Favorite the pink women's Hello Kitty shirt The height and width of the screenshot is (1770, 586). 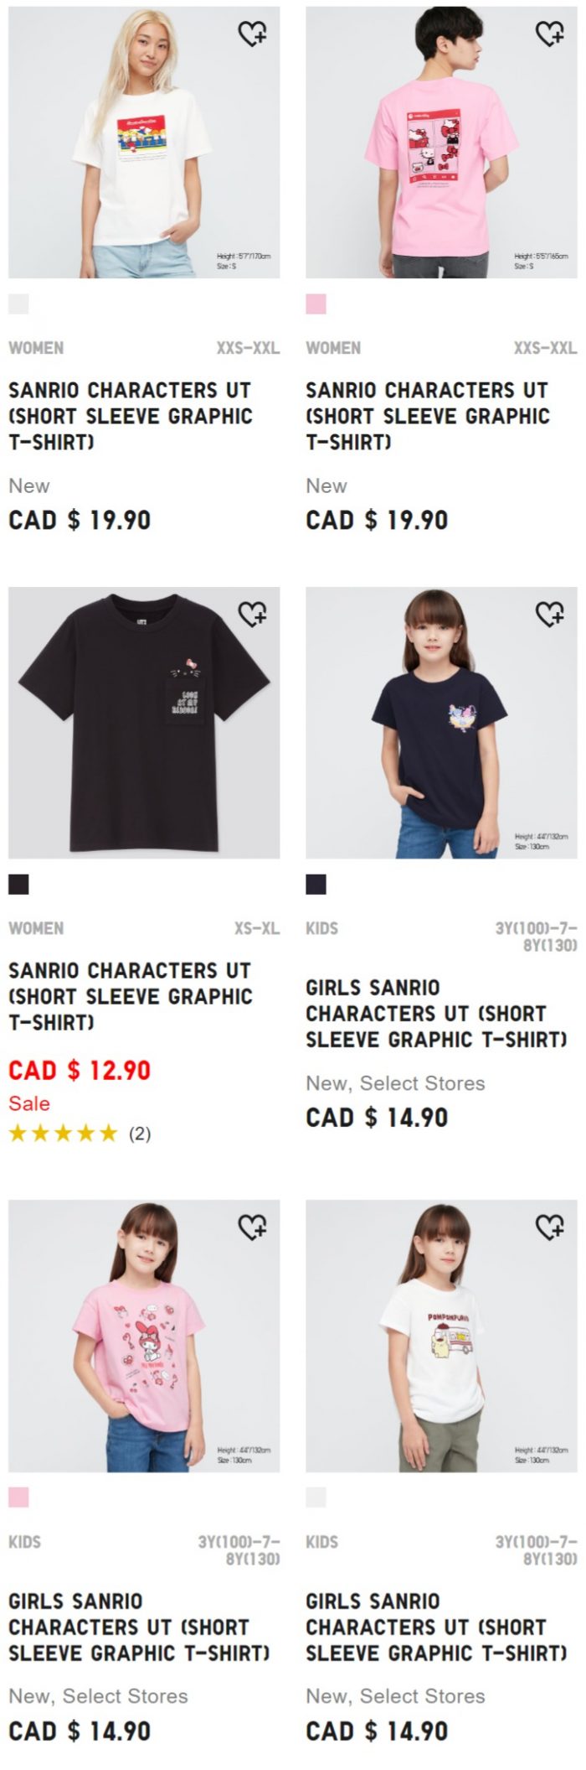click(549, 34)
